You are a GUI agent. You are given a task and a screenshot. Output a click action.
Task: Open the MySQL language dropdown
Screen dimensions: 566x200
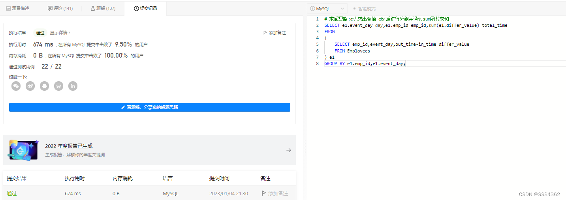[x=327, y=8]
